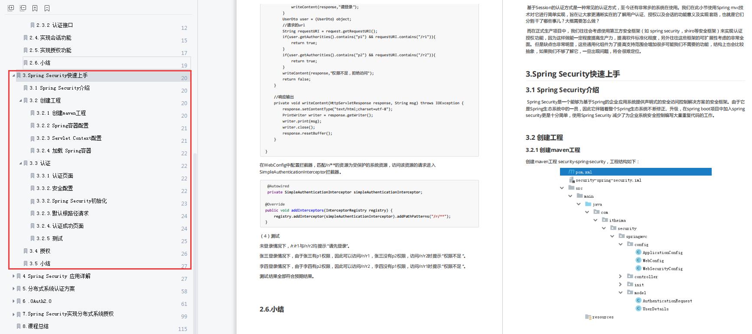The width and height of the screenshot is (752, 334).
Task: Click pom.xml in the project structure image
Action: coord(583,172)
